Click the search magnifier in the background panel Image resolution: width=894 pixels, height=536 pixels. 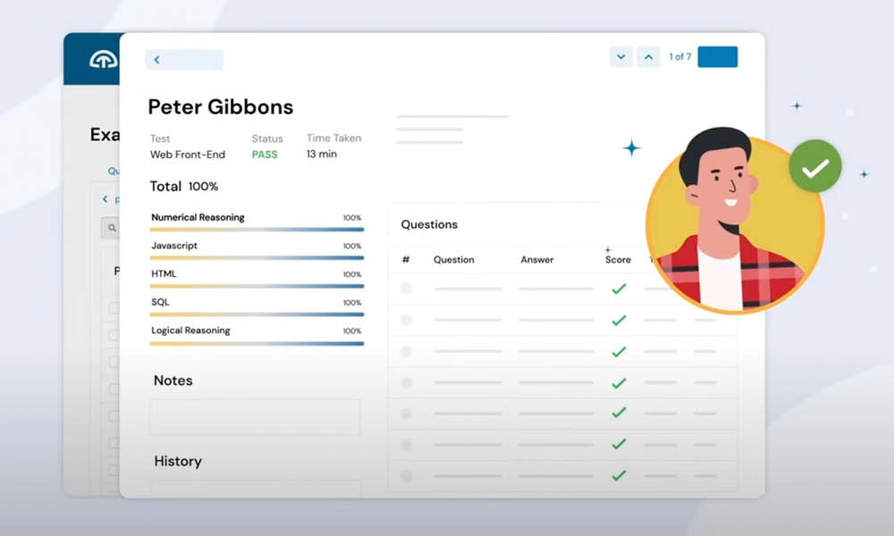pyautogui.click(x=112, y=229)
